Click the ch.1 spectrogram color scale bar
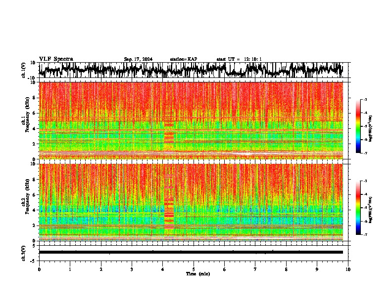 [x=358, y=126]
